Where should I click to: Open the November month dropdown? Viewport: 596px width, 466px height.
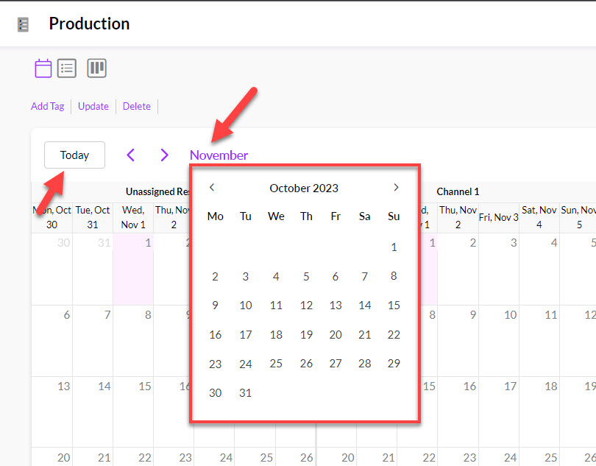pos(219,155)
